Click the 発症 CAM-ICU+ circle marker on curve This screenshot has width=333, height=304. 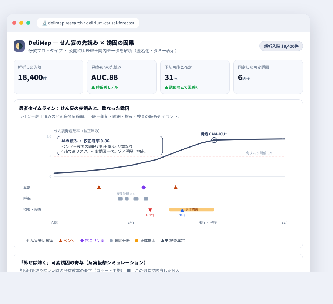pos(214,140)
